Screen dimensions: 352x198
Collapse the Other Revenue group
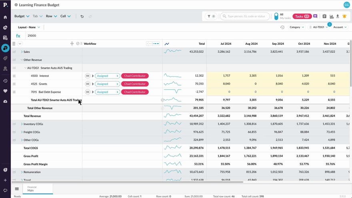pyautogui.click(x=22, y=60)
